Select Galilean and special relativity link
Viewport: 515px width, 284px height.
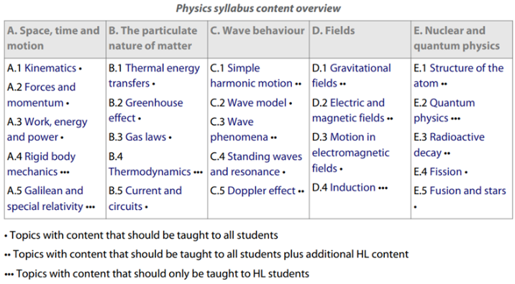pyautogui.click(x=45, y=198)
